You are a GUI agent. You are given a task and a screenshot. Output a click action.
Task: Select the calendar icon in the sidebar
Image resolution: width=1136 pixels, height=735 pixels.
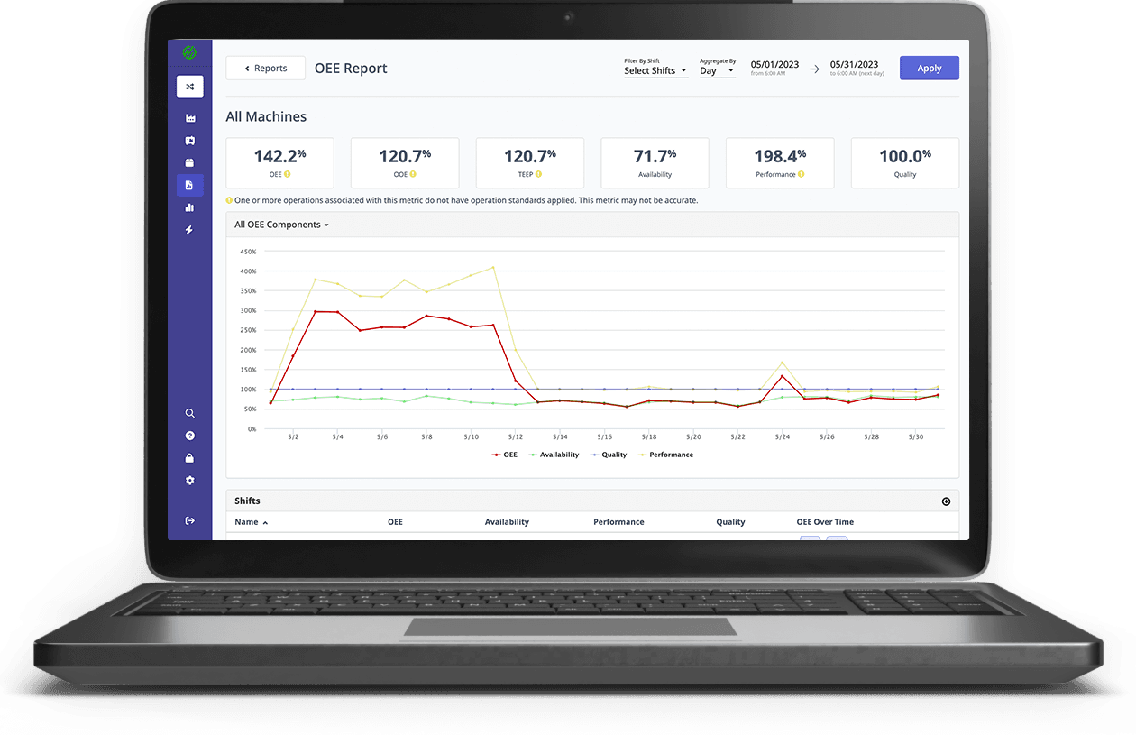coord(189,163)
